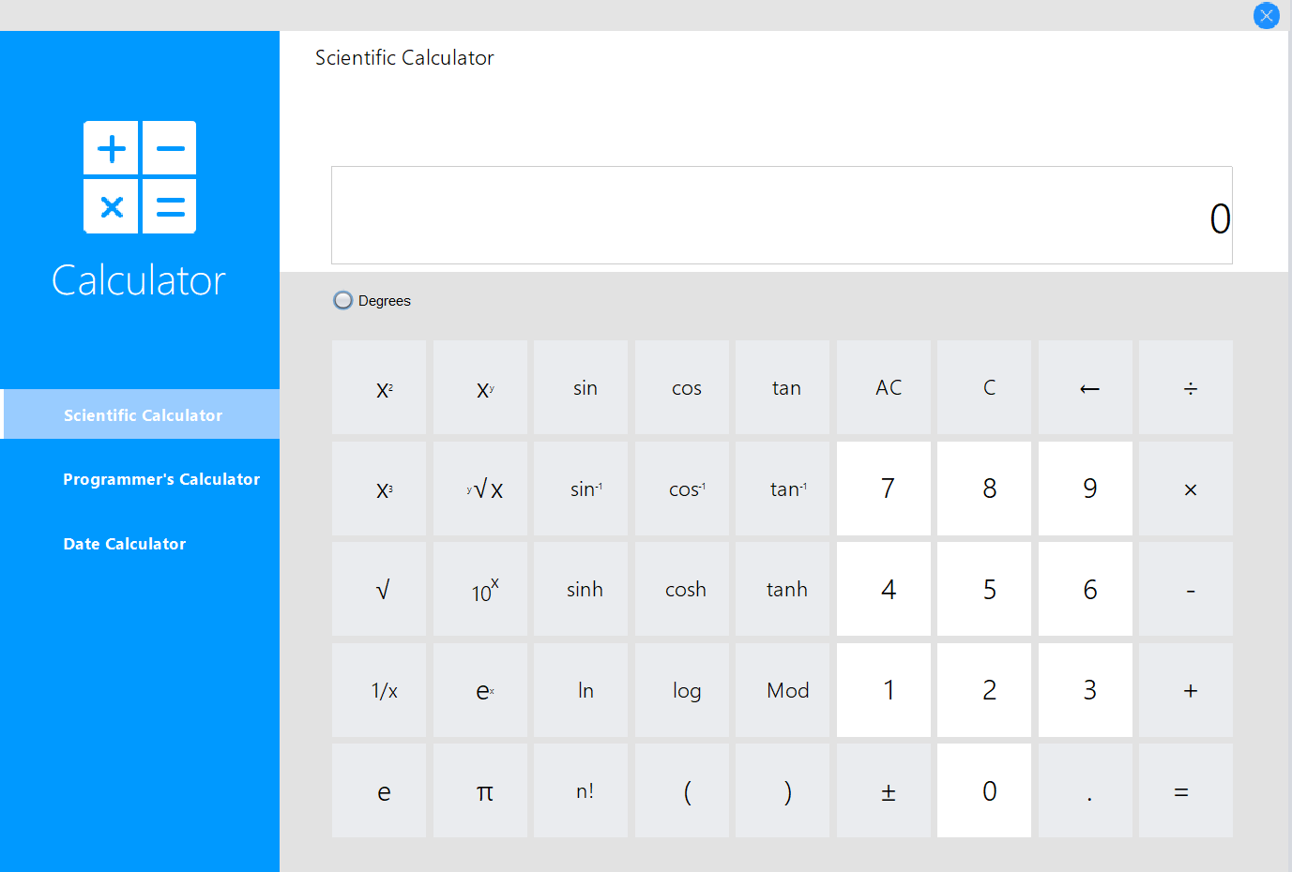Click the cosh button
The height and width of the screenshot is (872, 1292).
pyautogui.click(x=682, y=589)
